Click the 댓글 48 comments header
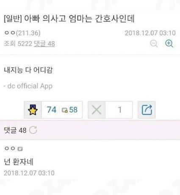This screenshot has width=180, height=195. 15,130
